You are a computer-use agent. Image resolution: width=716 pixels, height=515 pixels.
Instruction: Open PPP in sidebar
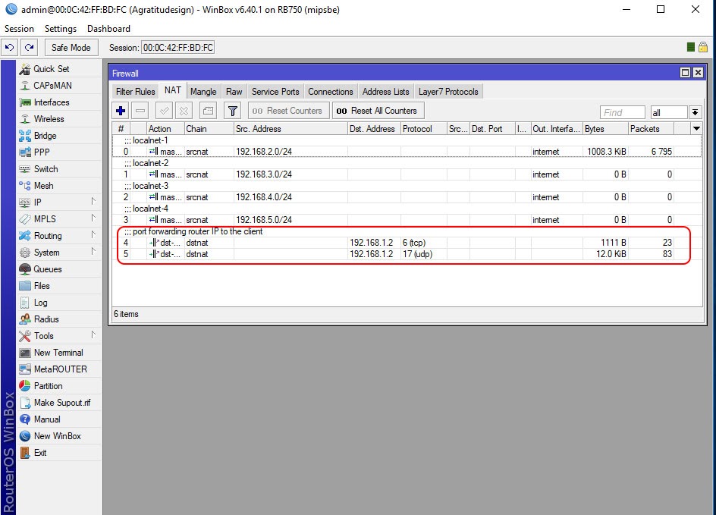(x=59, y=152)
